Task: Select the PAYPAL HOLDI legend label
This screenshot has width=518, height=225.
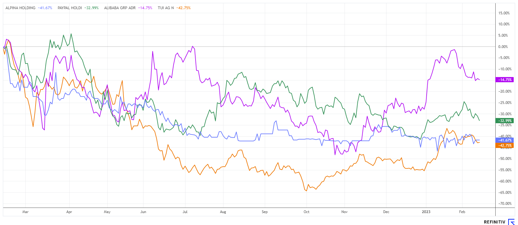Action: tap(70, 8)
